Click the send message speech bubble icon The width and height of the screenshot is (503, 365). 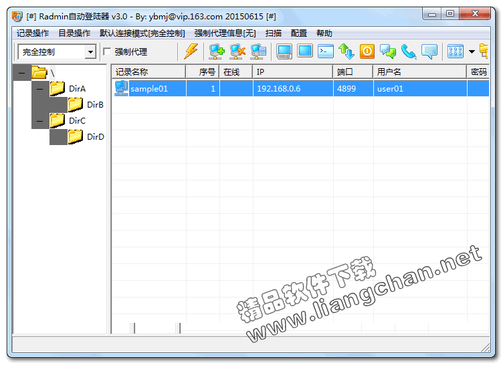[429, 51]
